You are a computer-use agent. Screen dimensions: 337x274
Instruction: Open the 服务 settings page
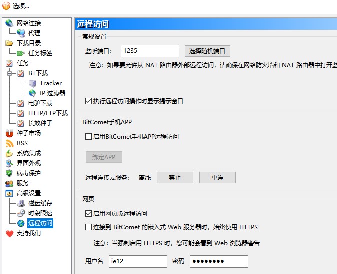click(23, 183)
